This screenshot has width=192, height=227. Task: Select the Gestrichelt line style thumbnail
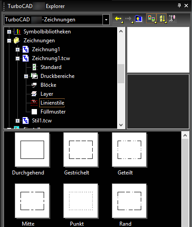(x=81, y=150)
